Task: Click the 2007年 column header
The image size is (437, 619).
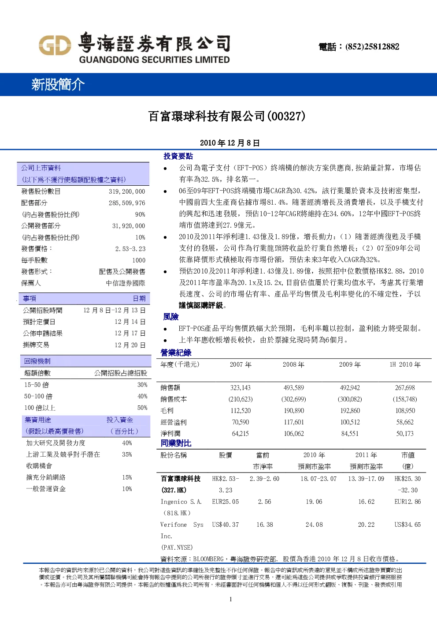Action: point(241,364)
